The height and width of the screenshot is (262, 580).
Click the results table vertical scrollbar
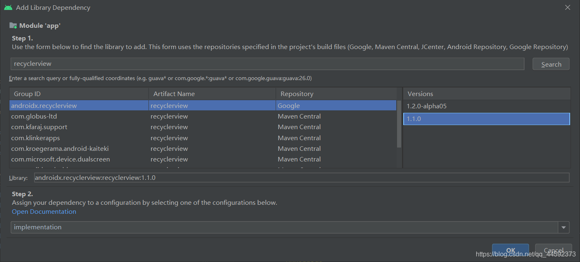point(399,124)
